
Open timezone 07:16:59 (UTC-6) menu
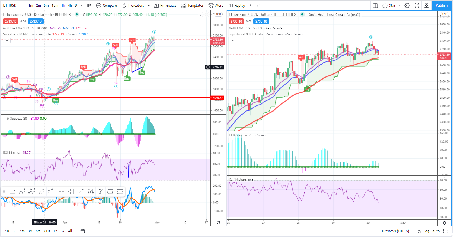click(396, 231)
